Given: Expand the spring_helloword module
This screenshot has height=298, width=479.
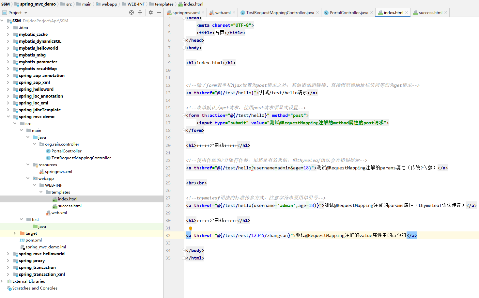Looking at the screenshot, I should click(x=8, y=89).
